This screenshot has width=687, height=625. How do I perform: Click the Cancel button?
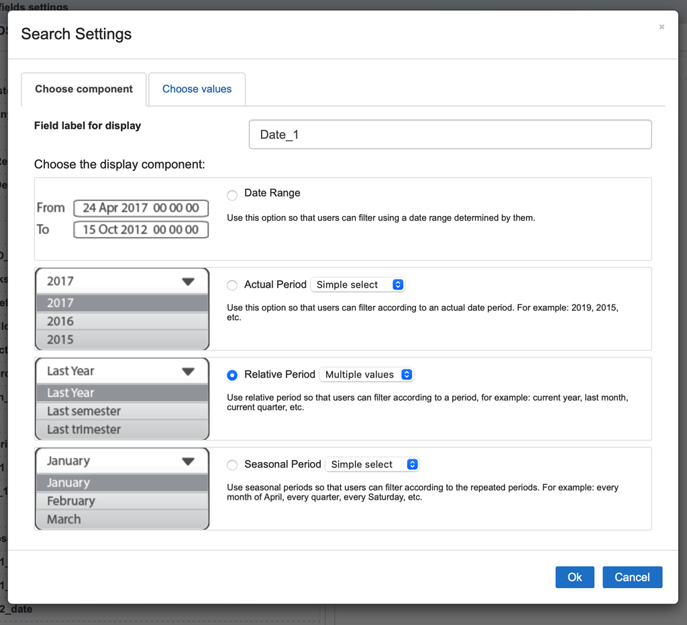[x=632, y=577]
